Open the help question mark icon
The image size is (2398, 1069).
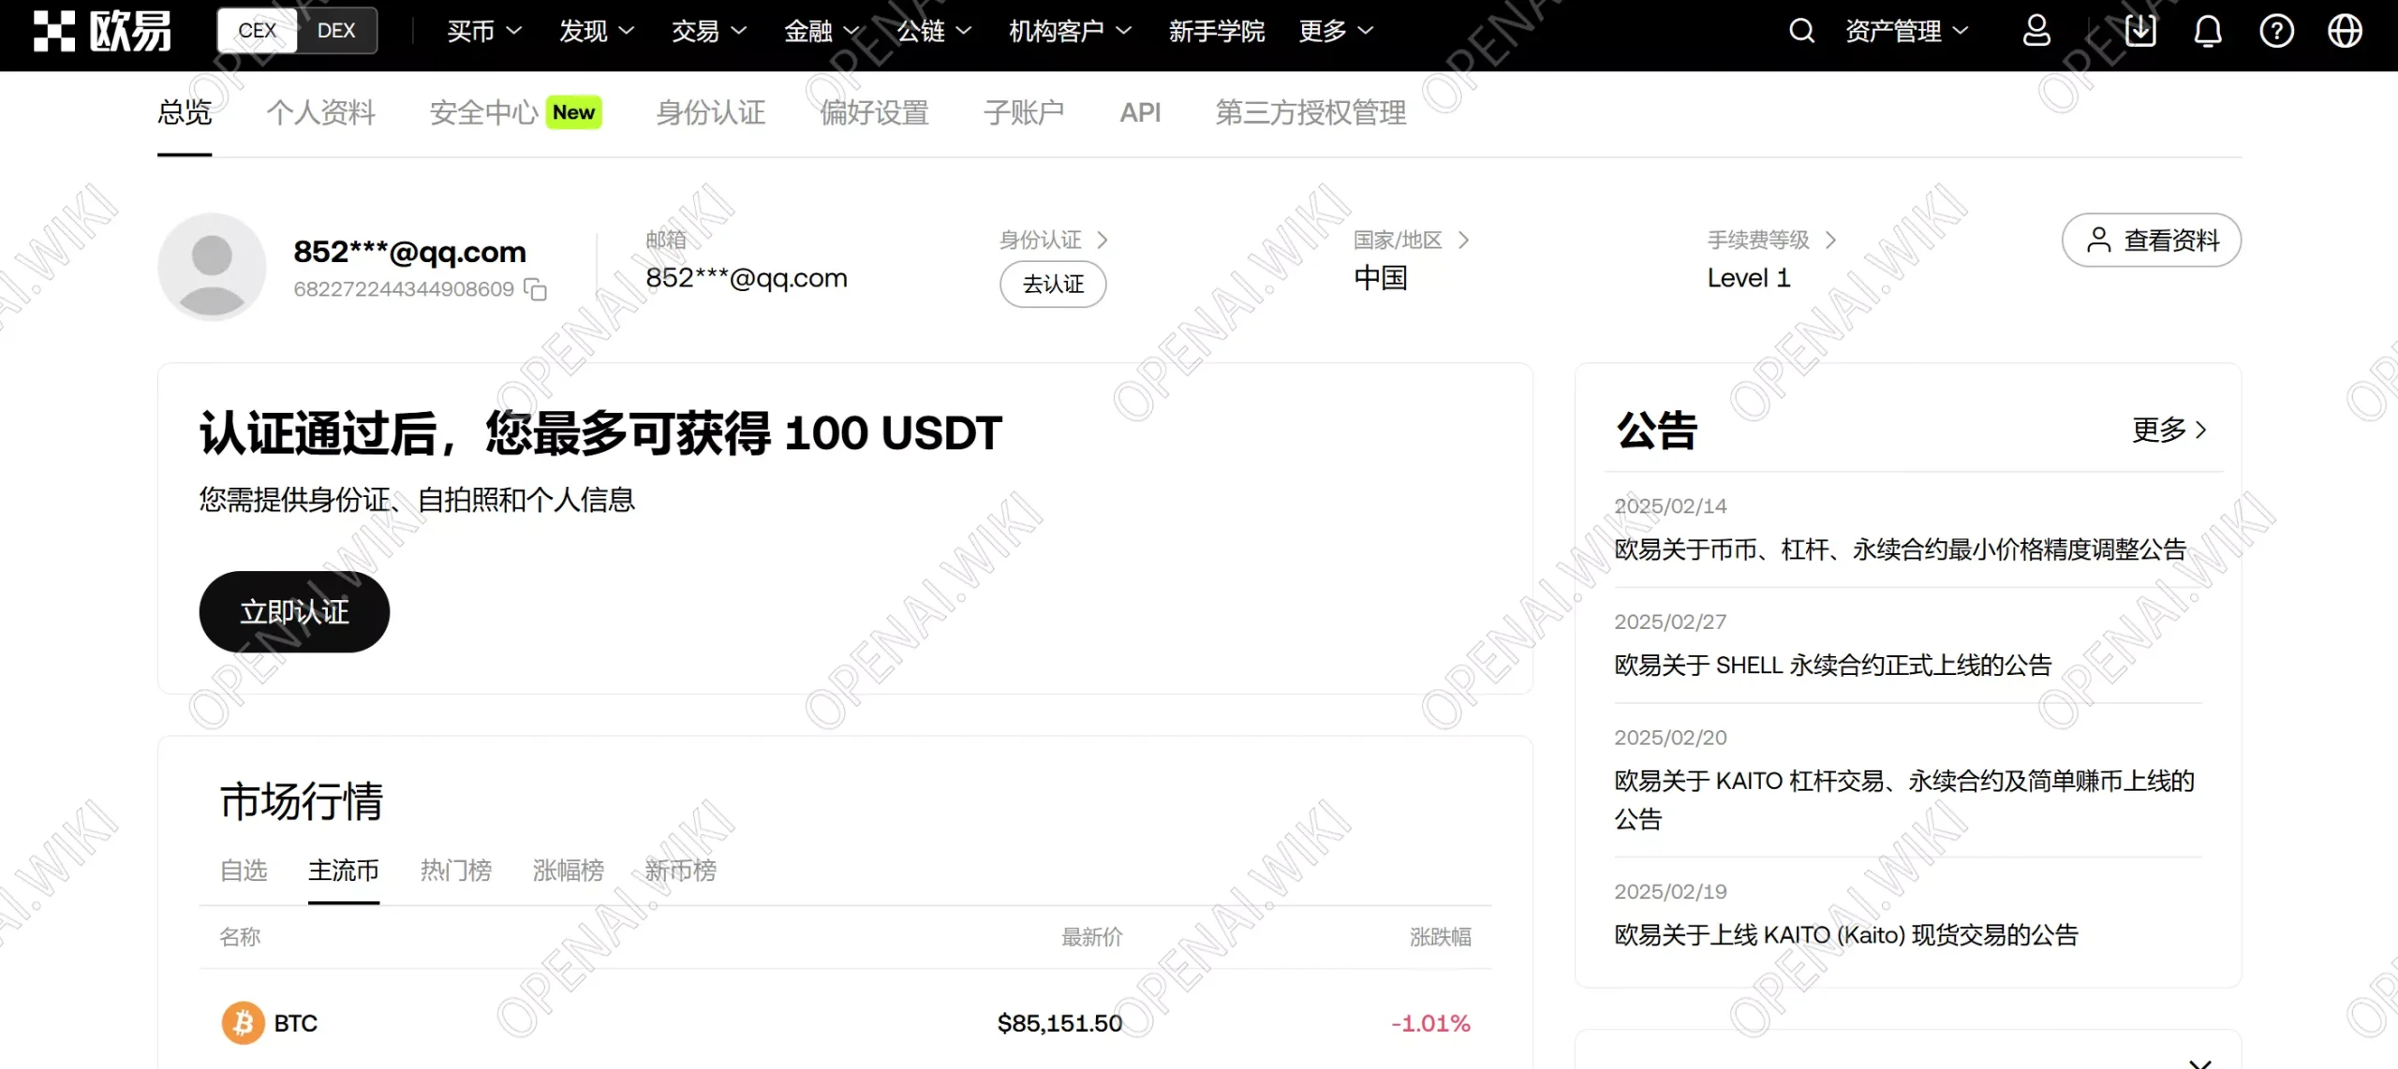[2276, 31]
